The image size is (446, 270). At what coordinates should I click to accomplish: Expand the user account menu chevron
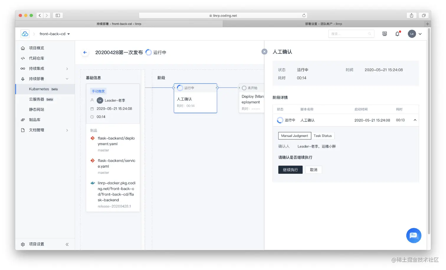420,34
